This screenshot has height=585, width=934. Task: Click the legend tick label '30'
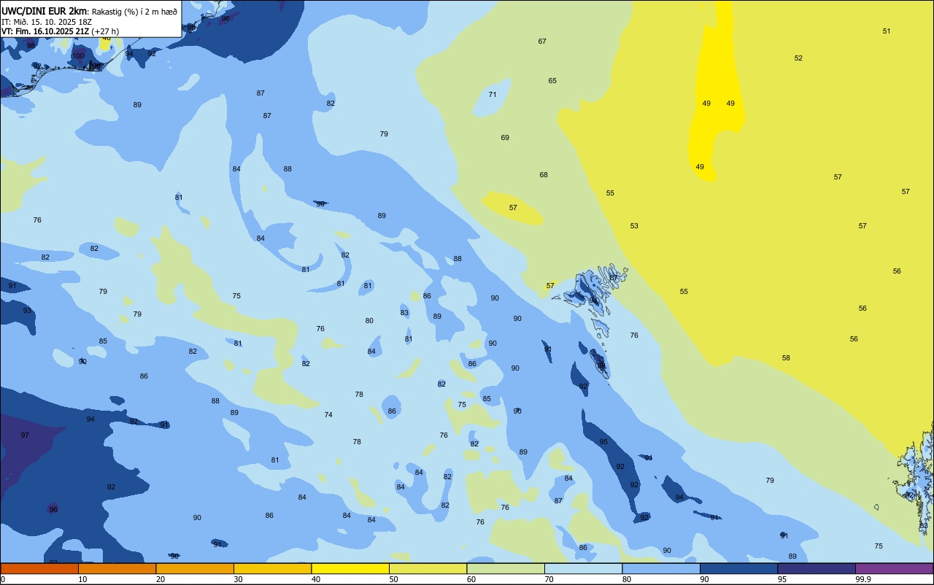(238, 579)
